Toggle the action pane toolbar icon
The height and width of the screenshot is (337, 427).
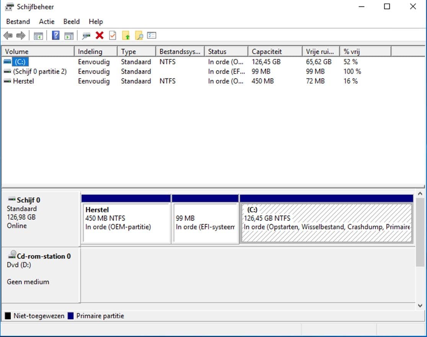(x=69, y=36)
